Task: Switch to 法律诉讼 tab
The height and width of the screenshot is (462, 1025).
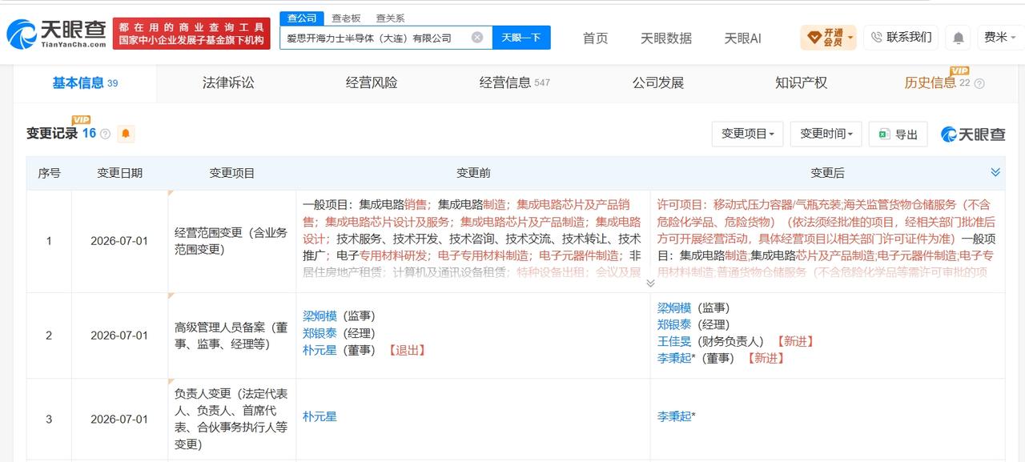Action: point(228,82)
